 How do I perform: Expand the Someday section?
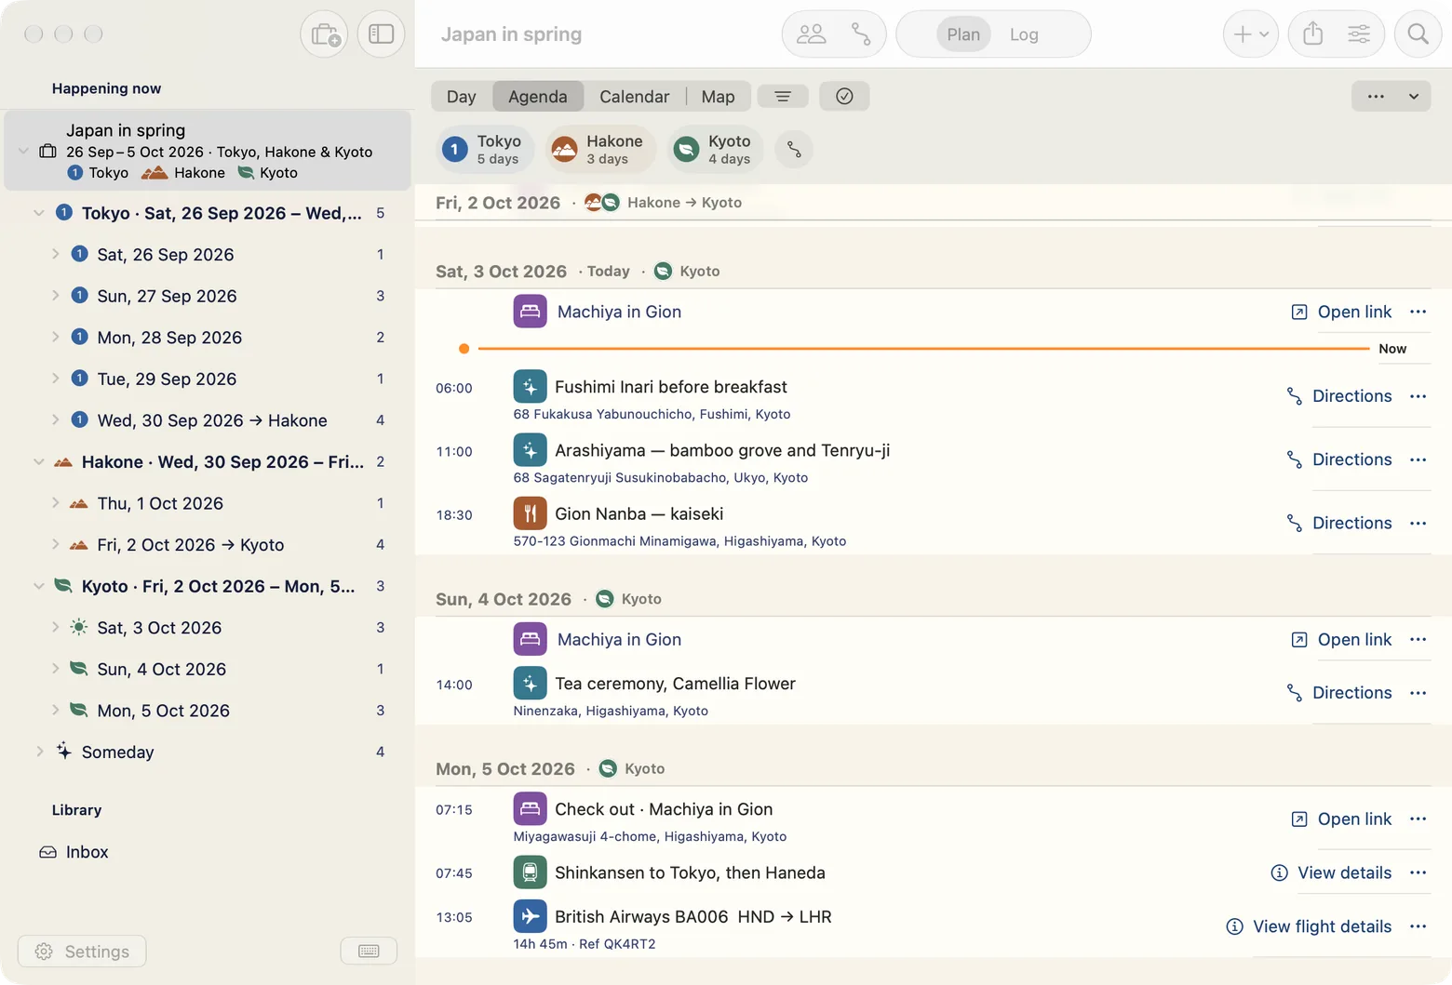click(x=39, y=752)
